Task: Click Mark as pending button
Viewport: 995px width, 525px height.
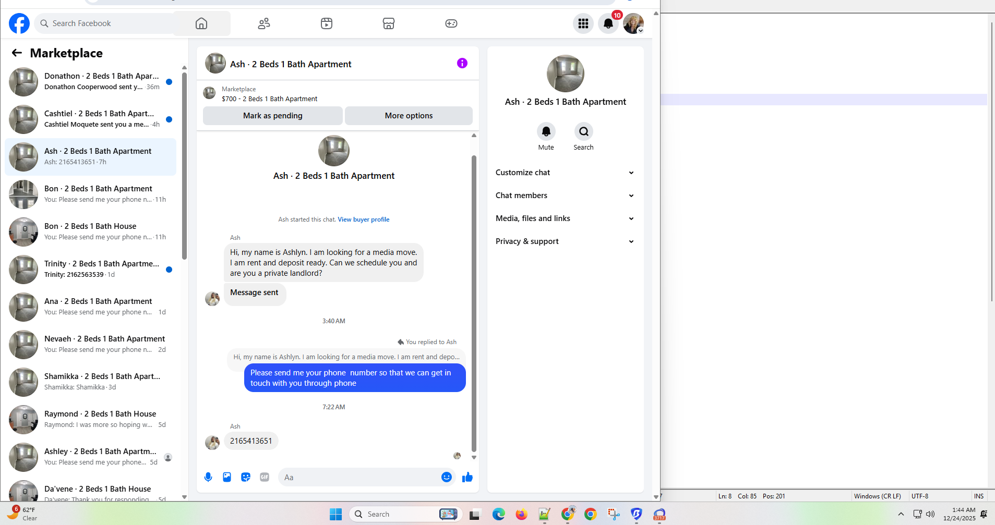Action: click(x=273, y=116)
